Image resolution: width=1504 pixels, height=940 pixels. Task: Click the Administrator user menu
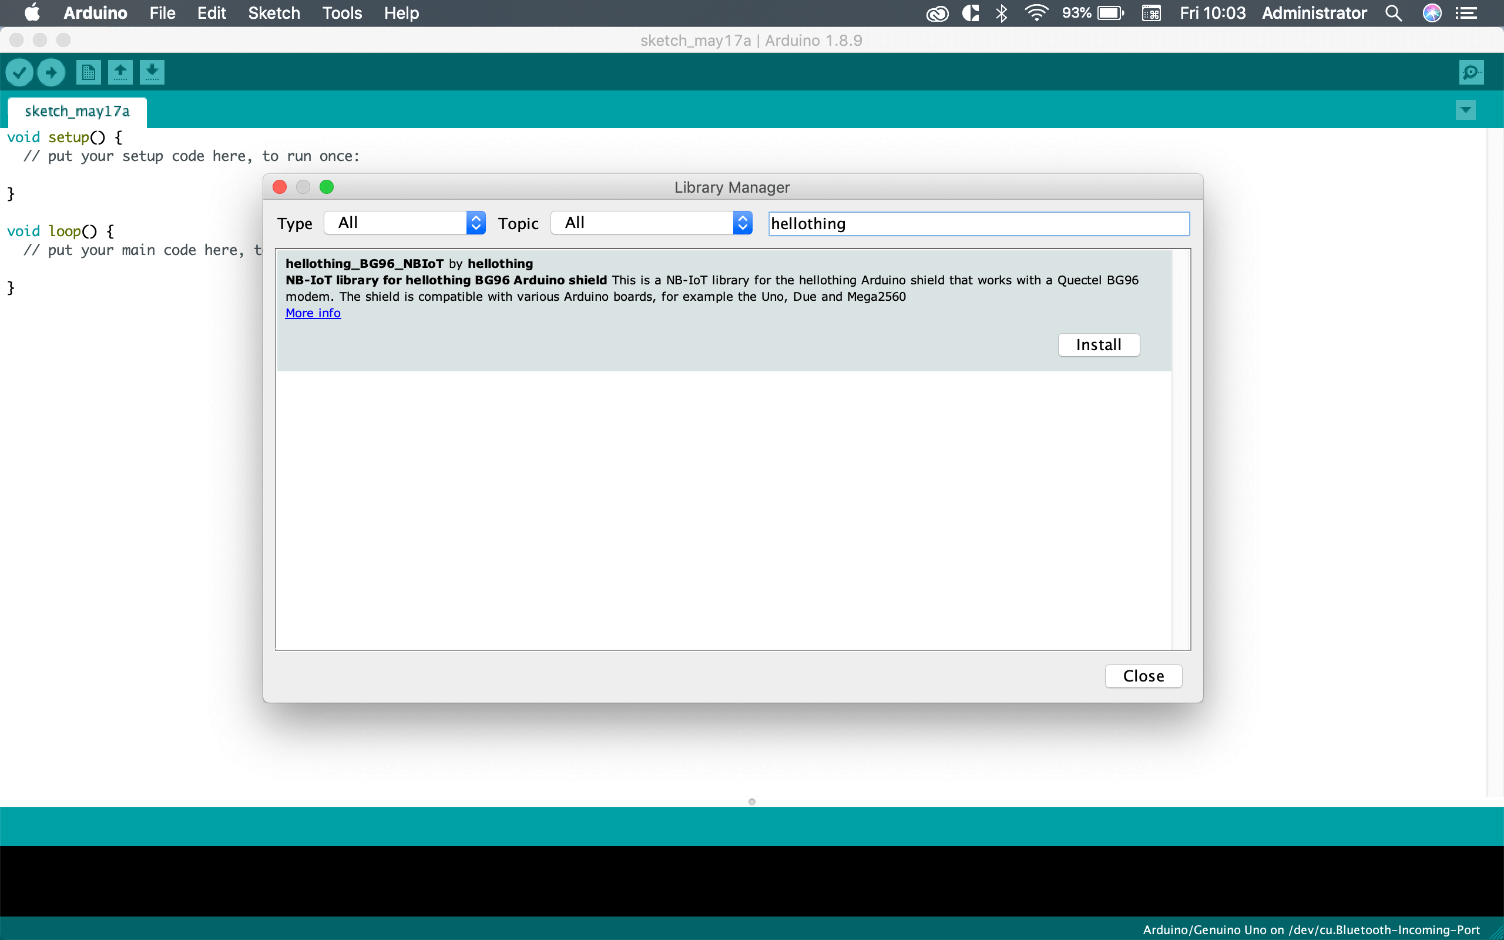click(x=1314, y=13)
